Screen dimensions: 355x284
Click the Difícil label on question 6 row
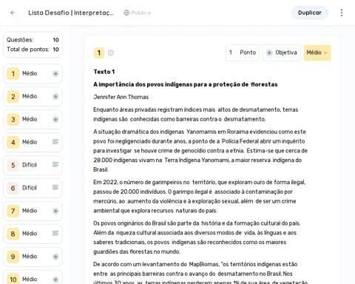[x=30, y=188]
